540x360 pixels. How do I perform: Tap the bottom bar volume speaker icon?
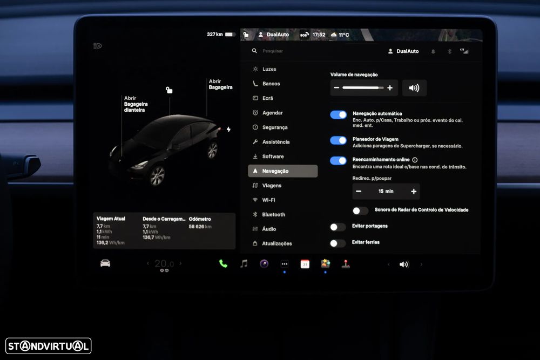coord(404,264)
